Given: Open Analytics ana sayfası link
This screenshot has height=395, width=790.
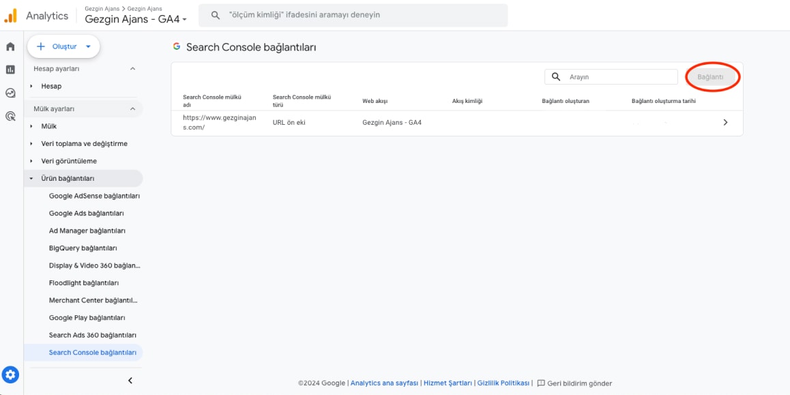Looking at the screenshot, I should (x=384, y=383).
